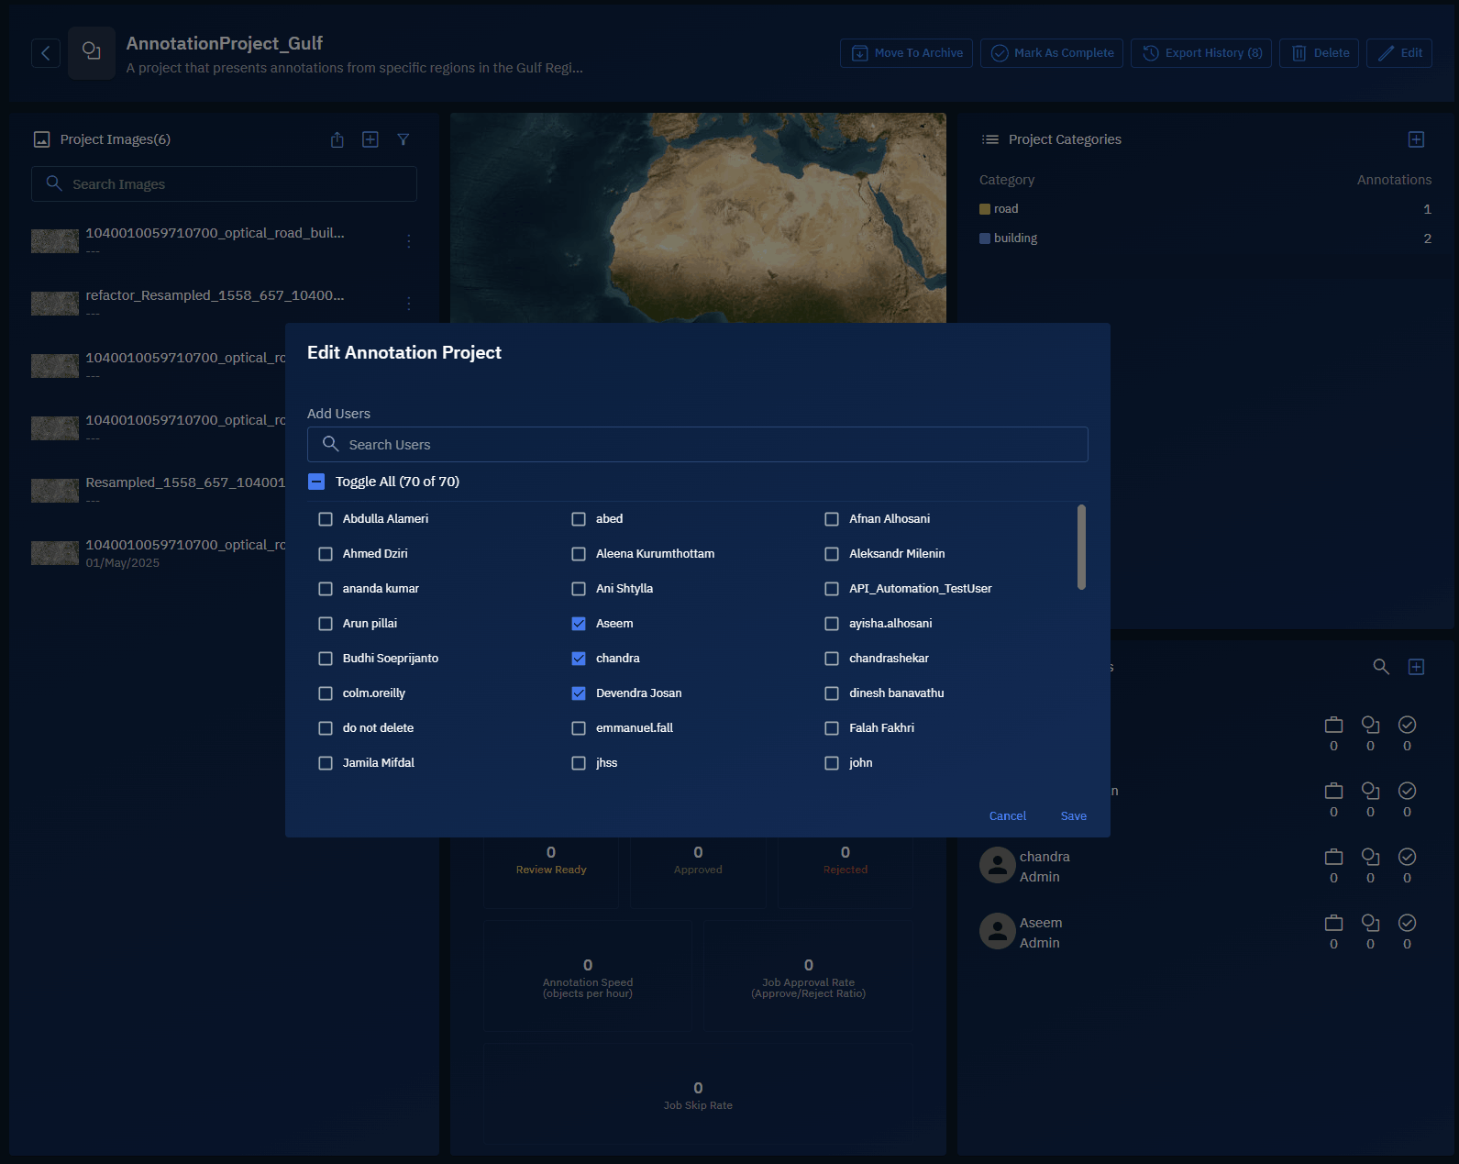The image size is (1459, 1164).
Task: Click the user list scrollbar
Action: (1081, 548)
